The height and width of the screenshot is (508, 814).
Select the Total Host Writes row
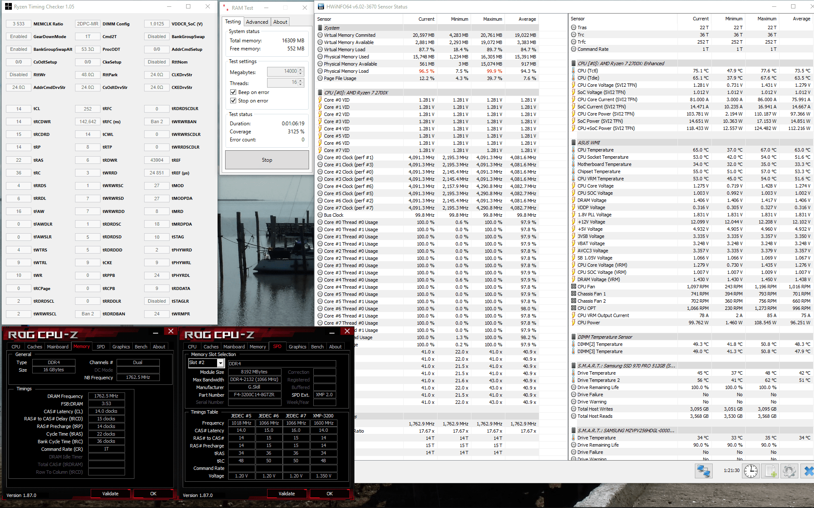692,409
